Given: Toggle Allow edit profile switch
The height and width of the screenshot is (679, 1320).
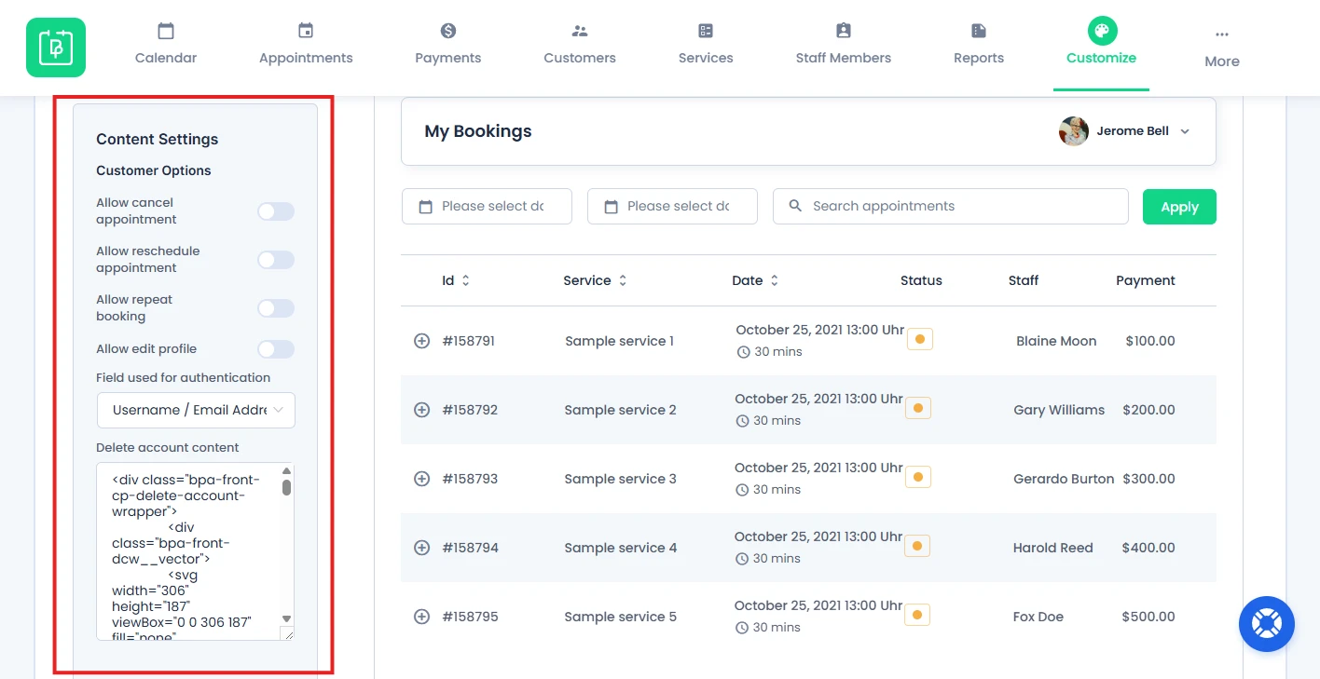Looking at the screenshot, I should pos(276,349).
